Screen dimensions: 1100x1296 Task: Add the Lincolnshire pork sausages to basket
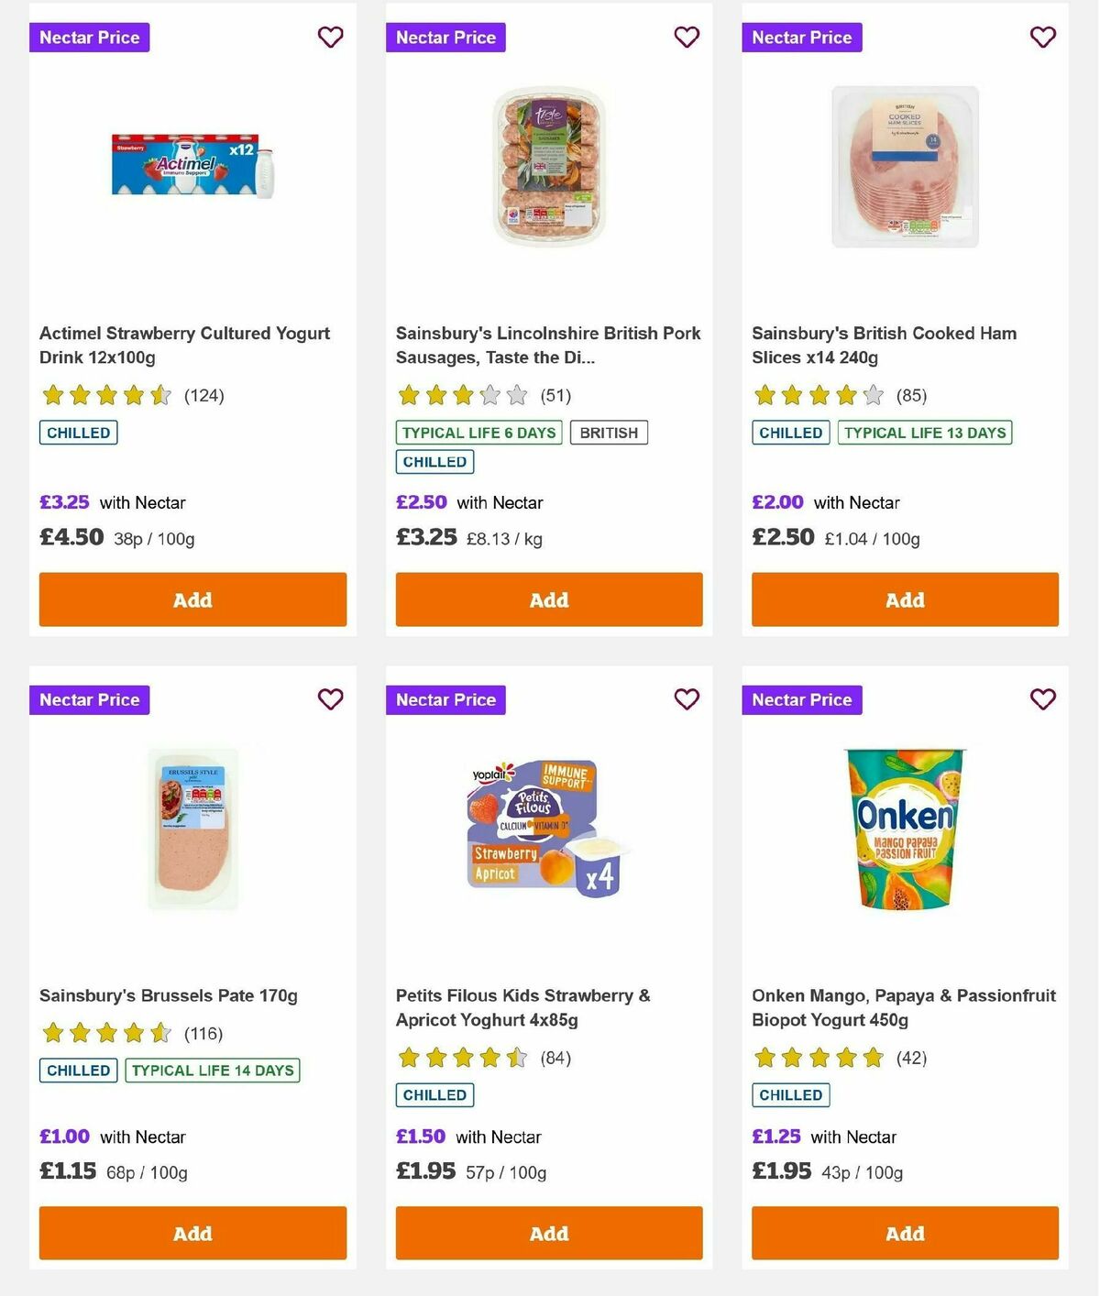click(548, 599)
